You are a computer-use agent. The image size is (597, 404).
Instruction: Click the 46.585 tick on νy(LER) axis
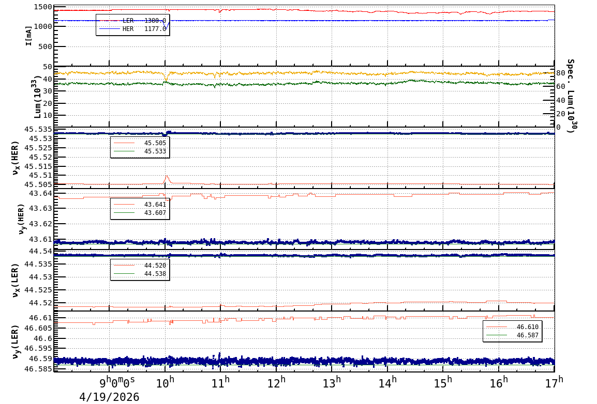tap(38, 369)
